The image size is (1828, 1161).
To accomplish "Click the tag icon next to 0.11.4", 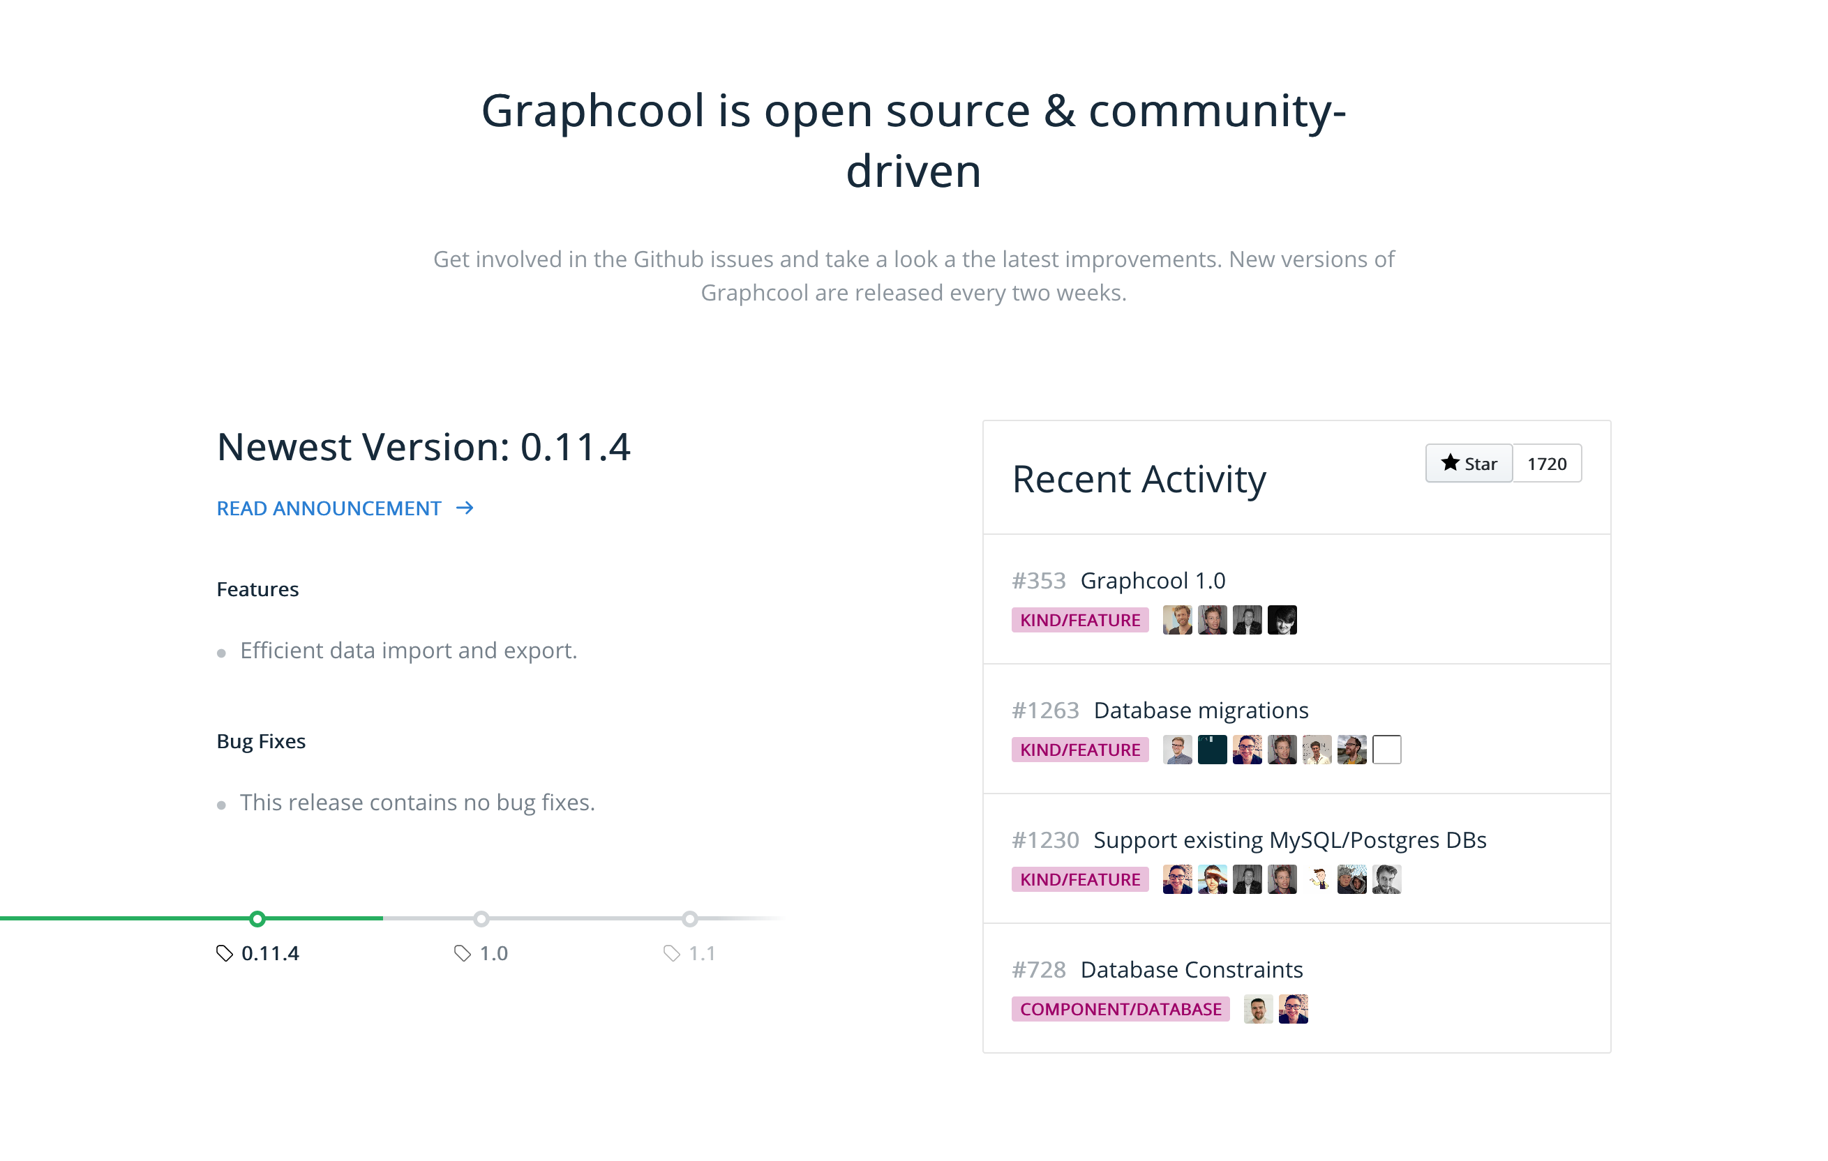I will [225, 953].
